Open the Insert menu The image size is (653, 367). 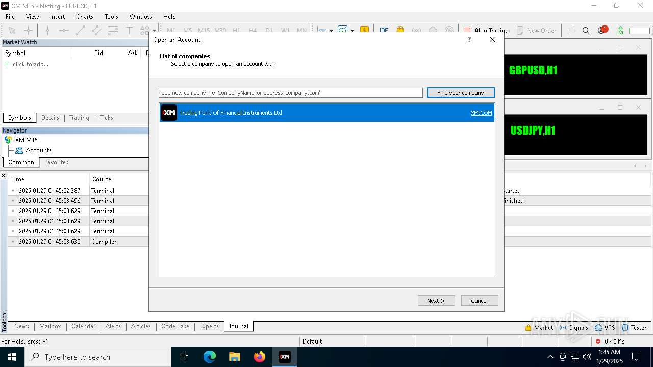click(x=57, y=16)
